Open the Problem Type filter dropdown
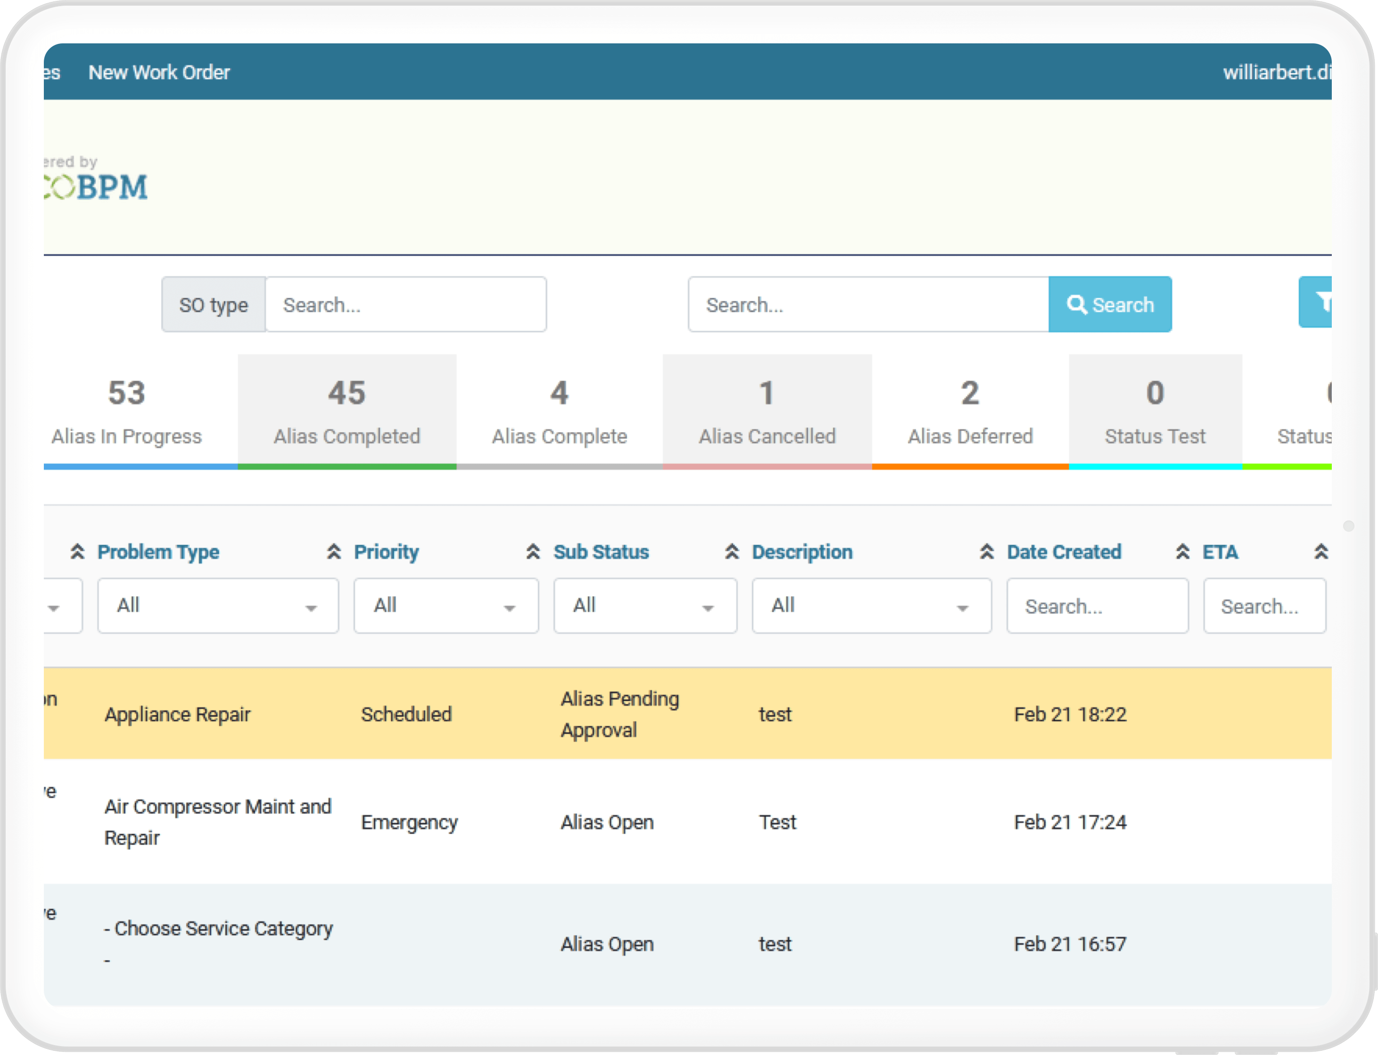This screenshot has width=1378, height=1055. click(x=218, y=605)
